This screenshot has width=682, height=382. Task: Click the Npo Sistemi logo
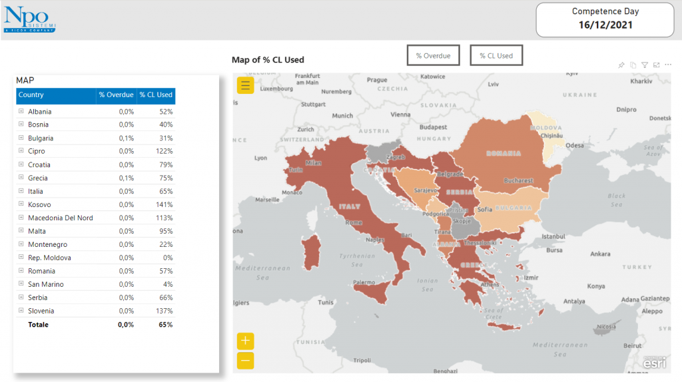(30, 18)
